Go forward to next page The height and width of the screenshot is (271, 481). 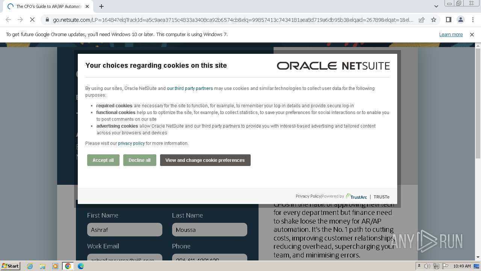point(20,20)
